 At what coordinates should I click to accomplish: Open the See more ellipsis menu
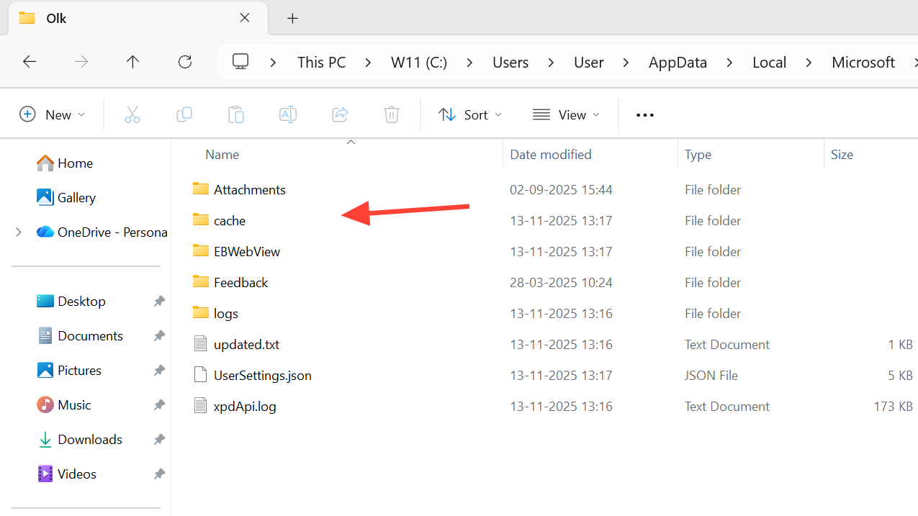(645, 114)
